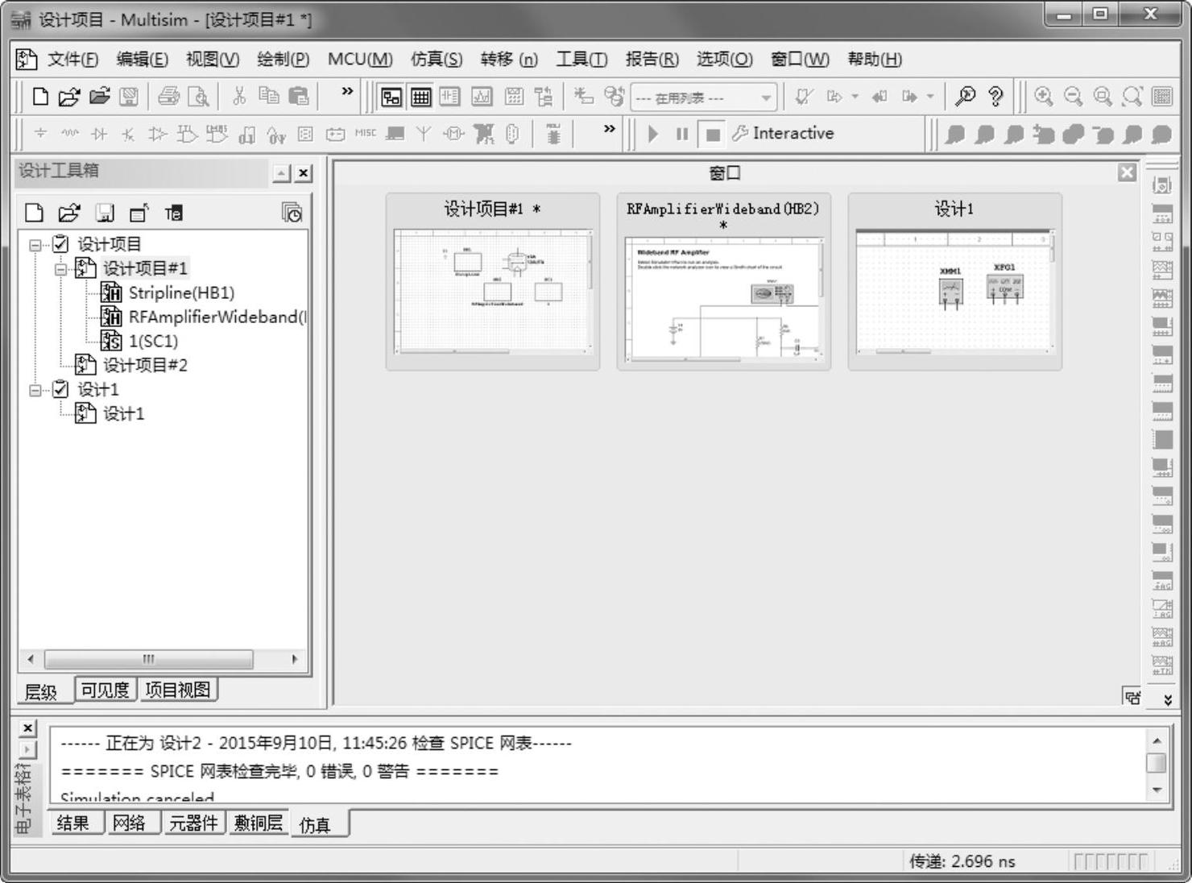
Task: Close the 设计工具箱 panel
Action: click(x=303, y=172)
